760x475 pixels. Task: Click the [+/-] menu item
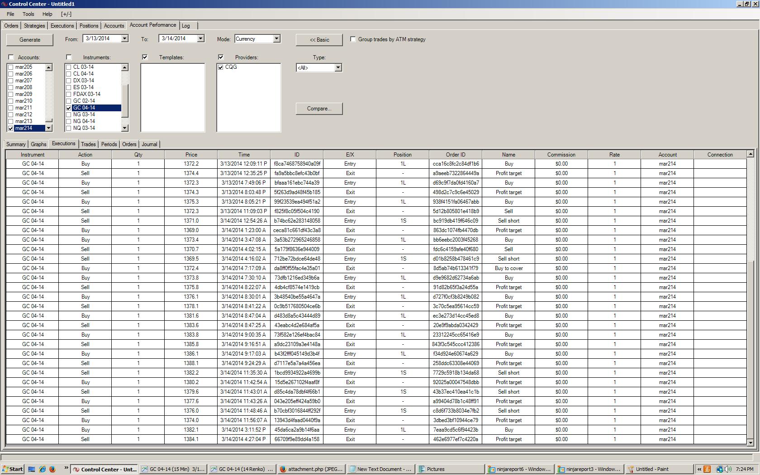pos(66,14)
